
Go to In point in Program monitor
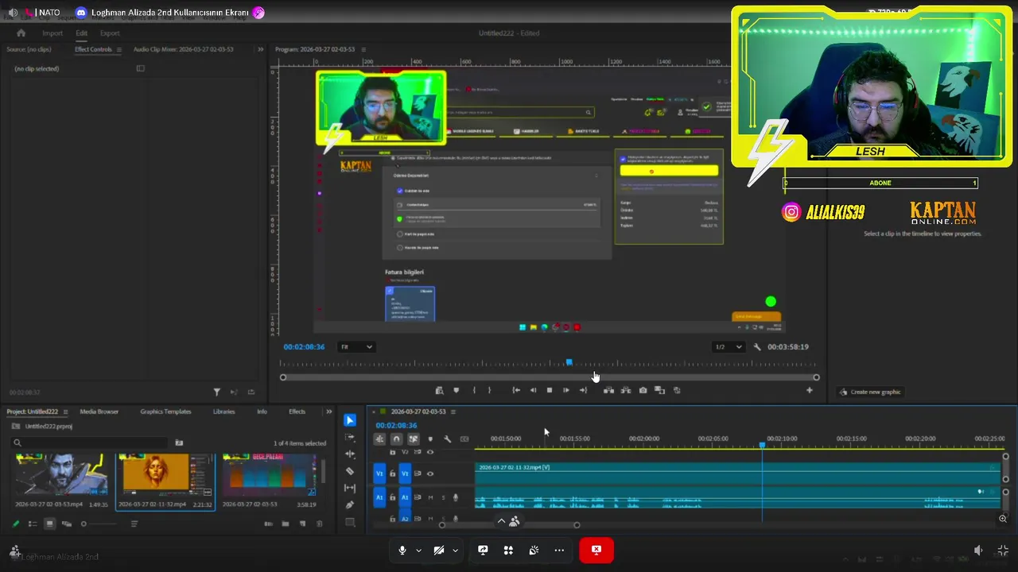(x=516, y=390)
